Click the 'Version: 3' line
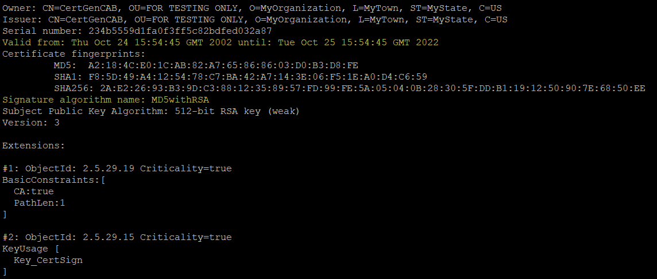This screenshot has width=657, height=279. 31,123
